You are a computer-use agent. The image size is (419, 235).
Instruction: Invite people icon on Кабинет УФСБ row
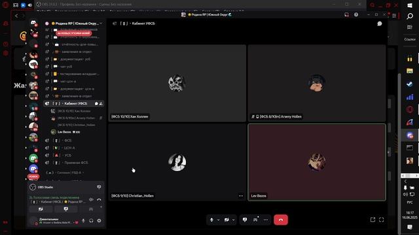tap(101, 104)
